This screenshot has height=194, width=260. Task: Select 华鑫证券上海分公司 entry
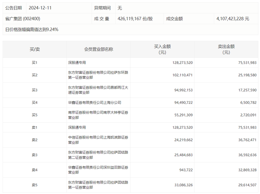point(94,103)
